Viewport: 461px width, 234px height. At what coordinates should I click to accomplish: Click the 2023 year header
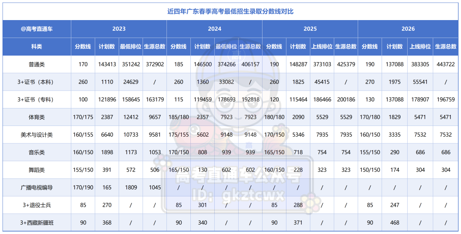(x=119, y=29)
